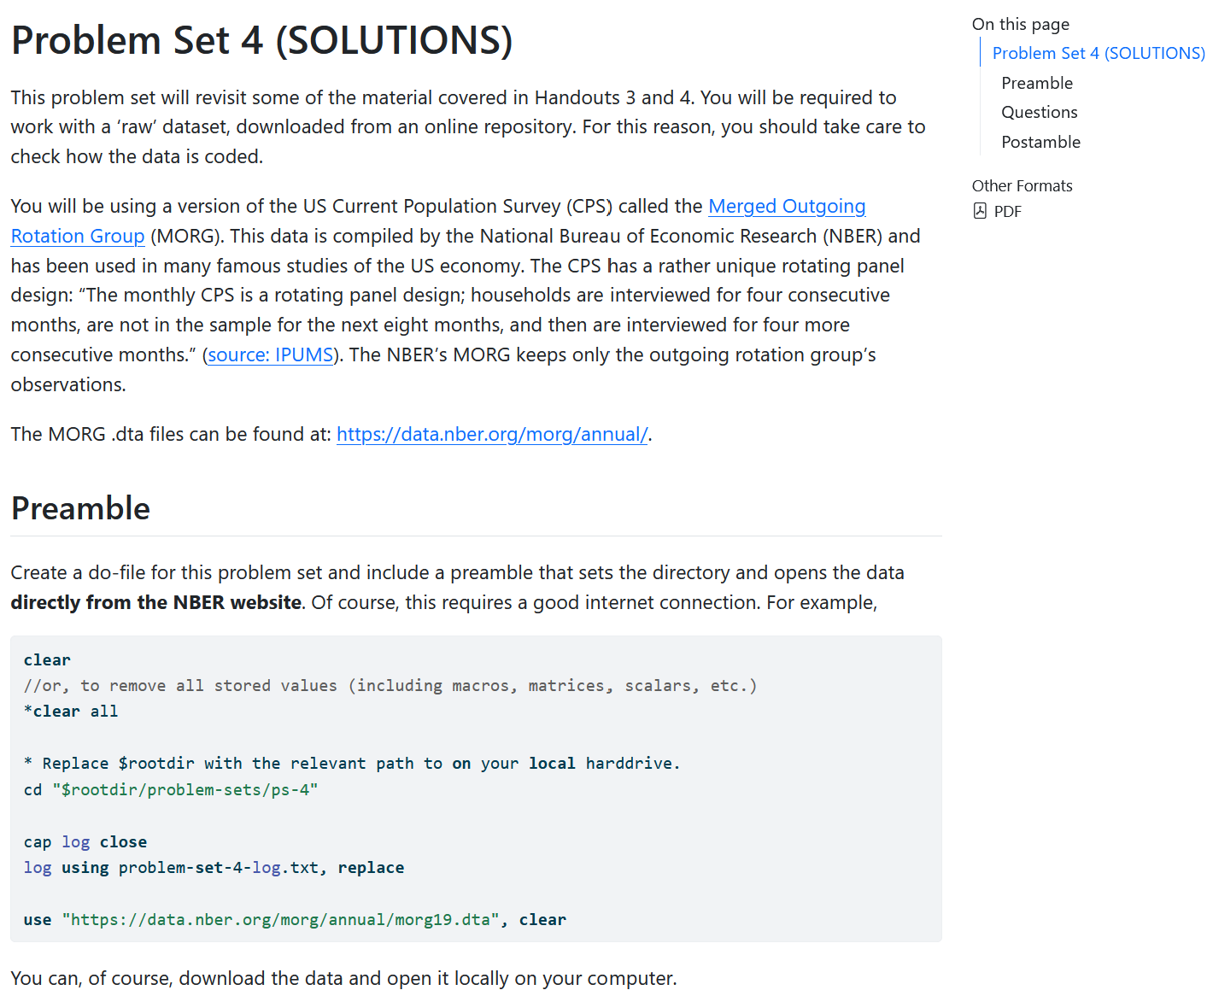Image resolution: width=1213 pixels, height=996 pixels.
Task: Jump to Preamble via the sidebar contents
Action: [1036, 83]
